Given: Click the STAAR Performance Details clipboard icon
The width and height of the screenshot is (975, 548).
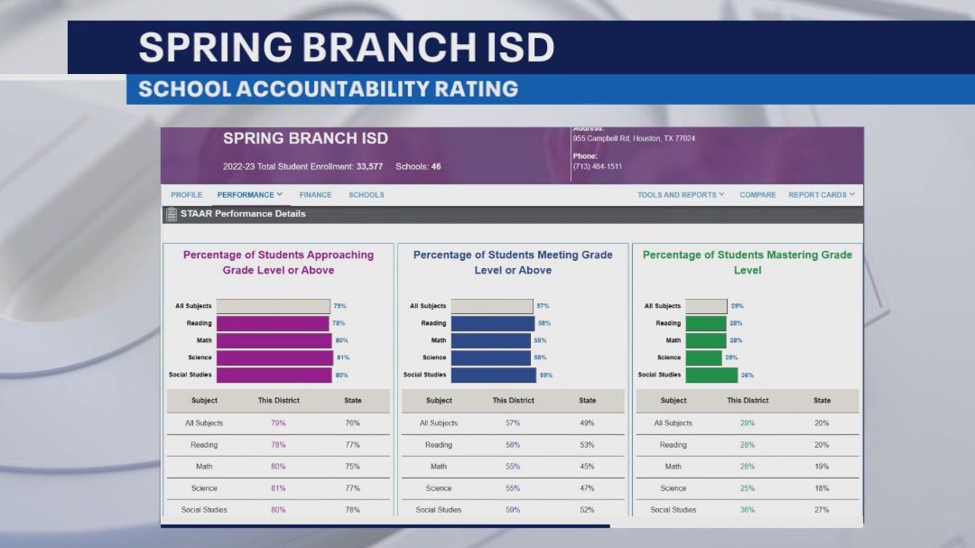Looking at the screenshot, I should point(171,213).
